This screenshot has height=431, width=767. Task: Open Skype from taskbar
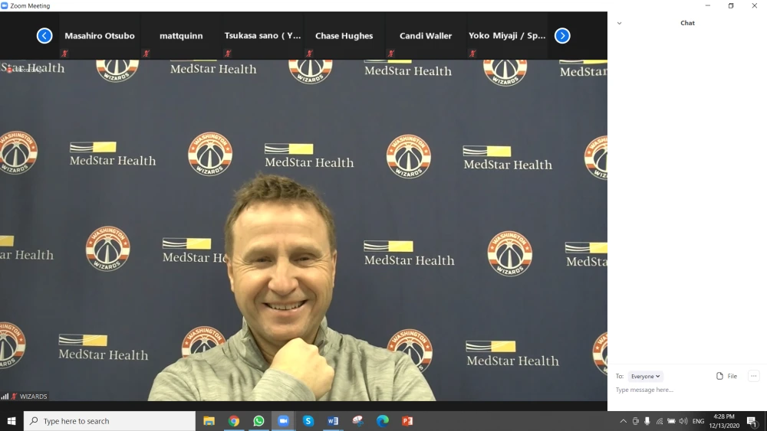pos(308,421)
